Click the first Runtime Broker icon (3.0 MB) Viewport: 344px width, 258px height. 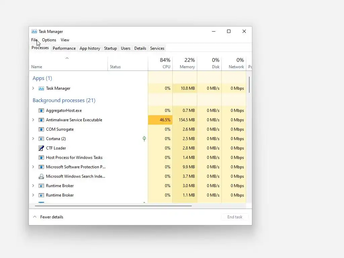pos(41,186)
